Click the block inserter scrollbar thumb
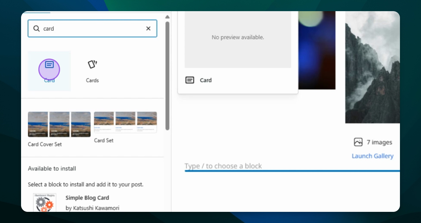421x223 pixels. (167, 76)
